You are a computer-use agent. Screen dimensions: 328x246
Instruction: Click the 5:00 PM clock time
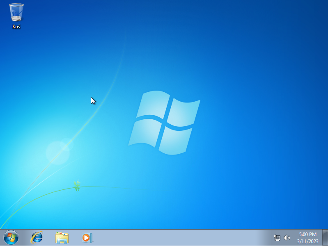(x=307, y=234)
